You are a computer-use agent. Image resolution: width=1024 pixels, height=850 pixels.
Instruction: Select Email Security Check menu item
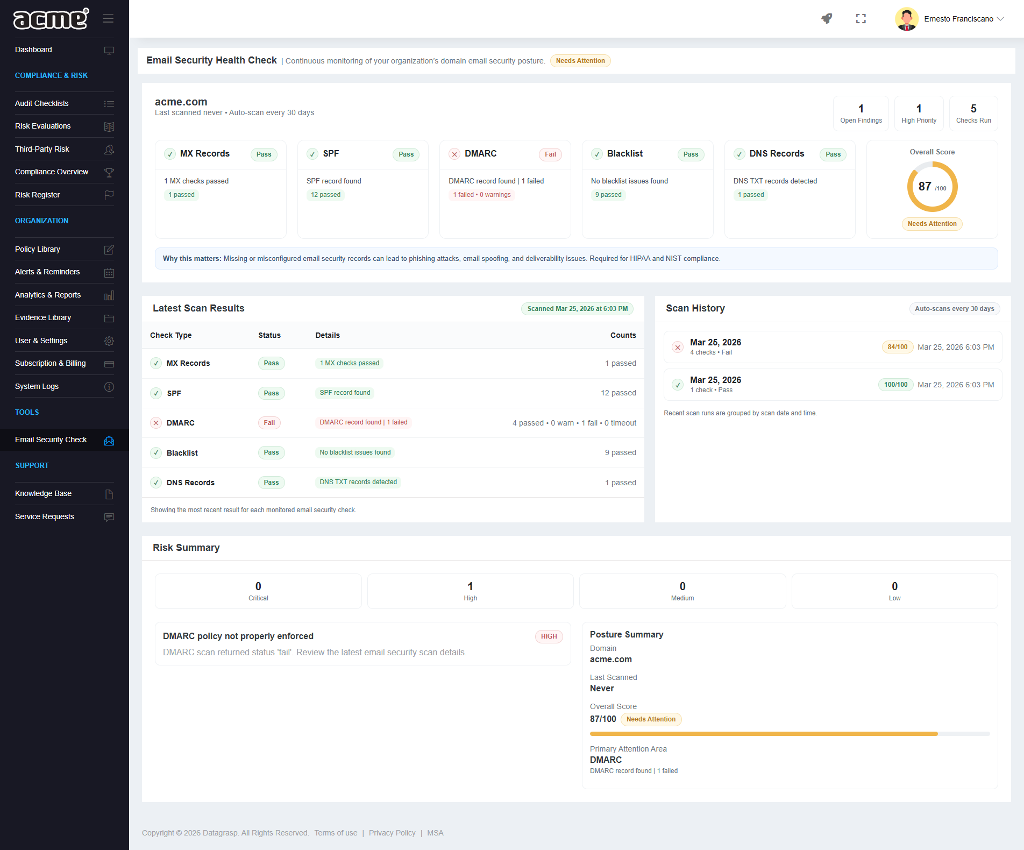(x=65, y=440)
